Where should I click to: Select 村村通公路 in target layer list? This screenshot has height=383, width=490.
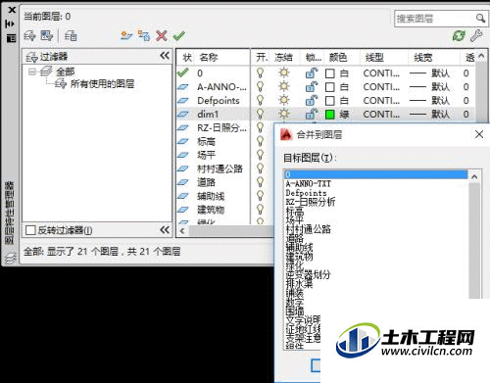[x=309, y=229]
